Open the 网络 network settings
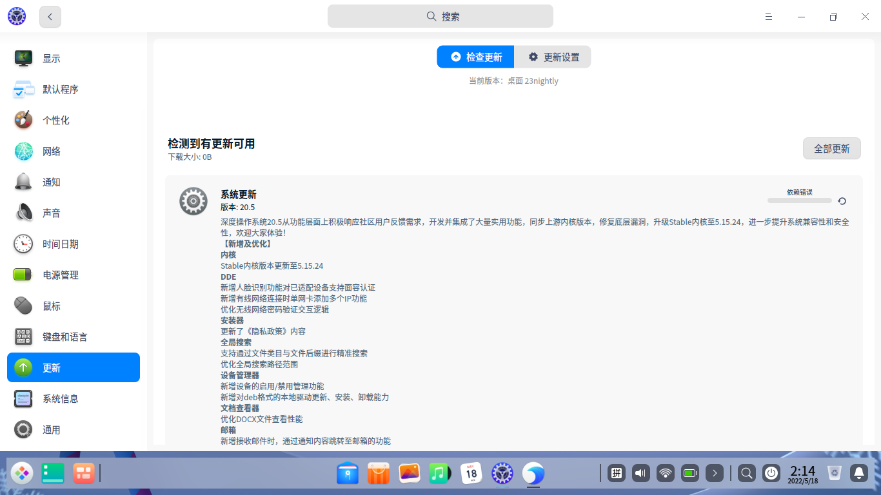Screen dimensions: 881x495 point(74,151)
